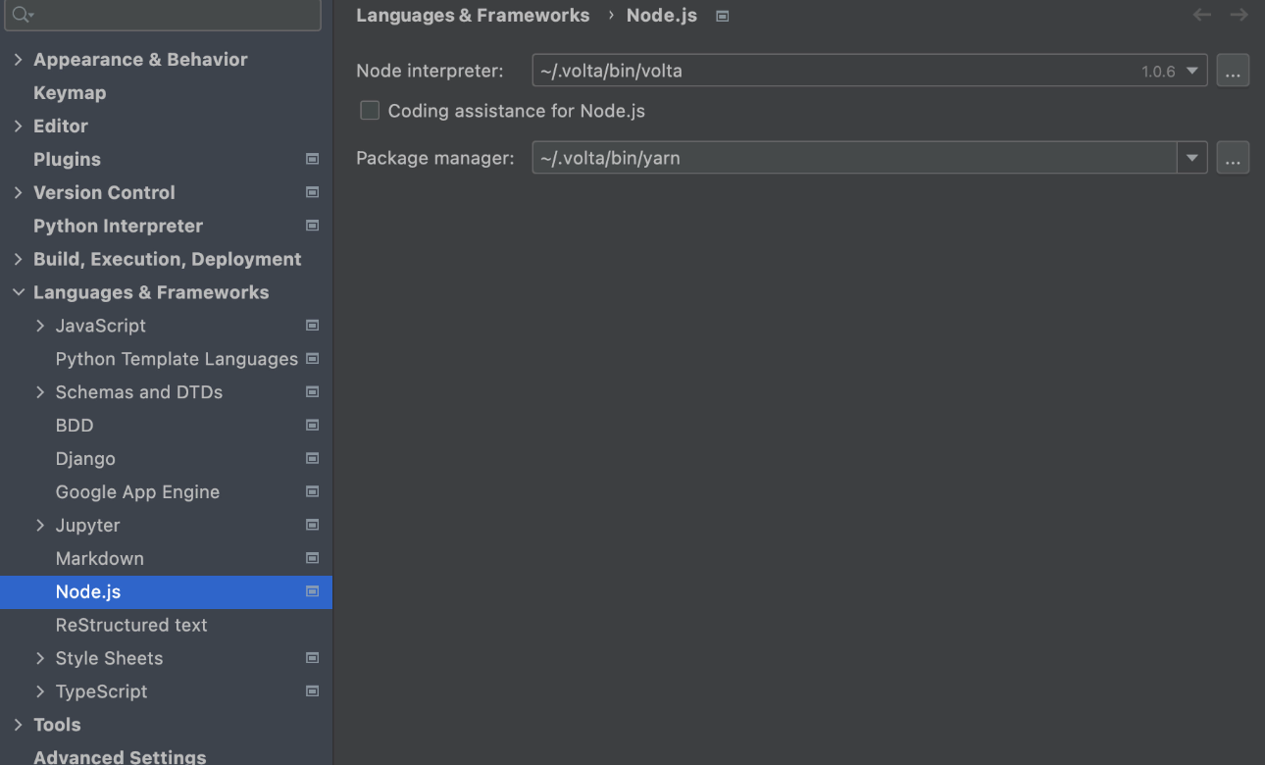Expand the Style Sheets subtree
This screenshot has height=765, width=1265.
point(40,658)
